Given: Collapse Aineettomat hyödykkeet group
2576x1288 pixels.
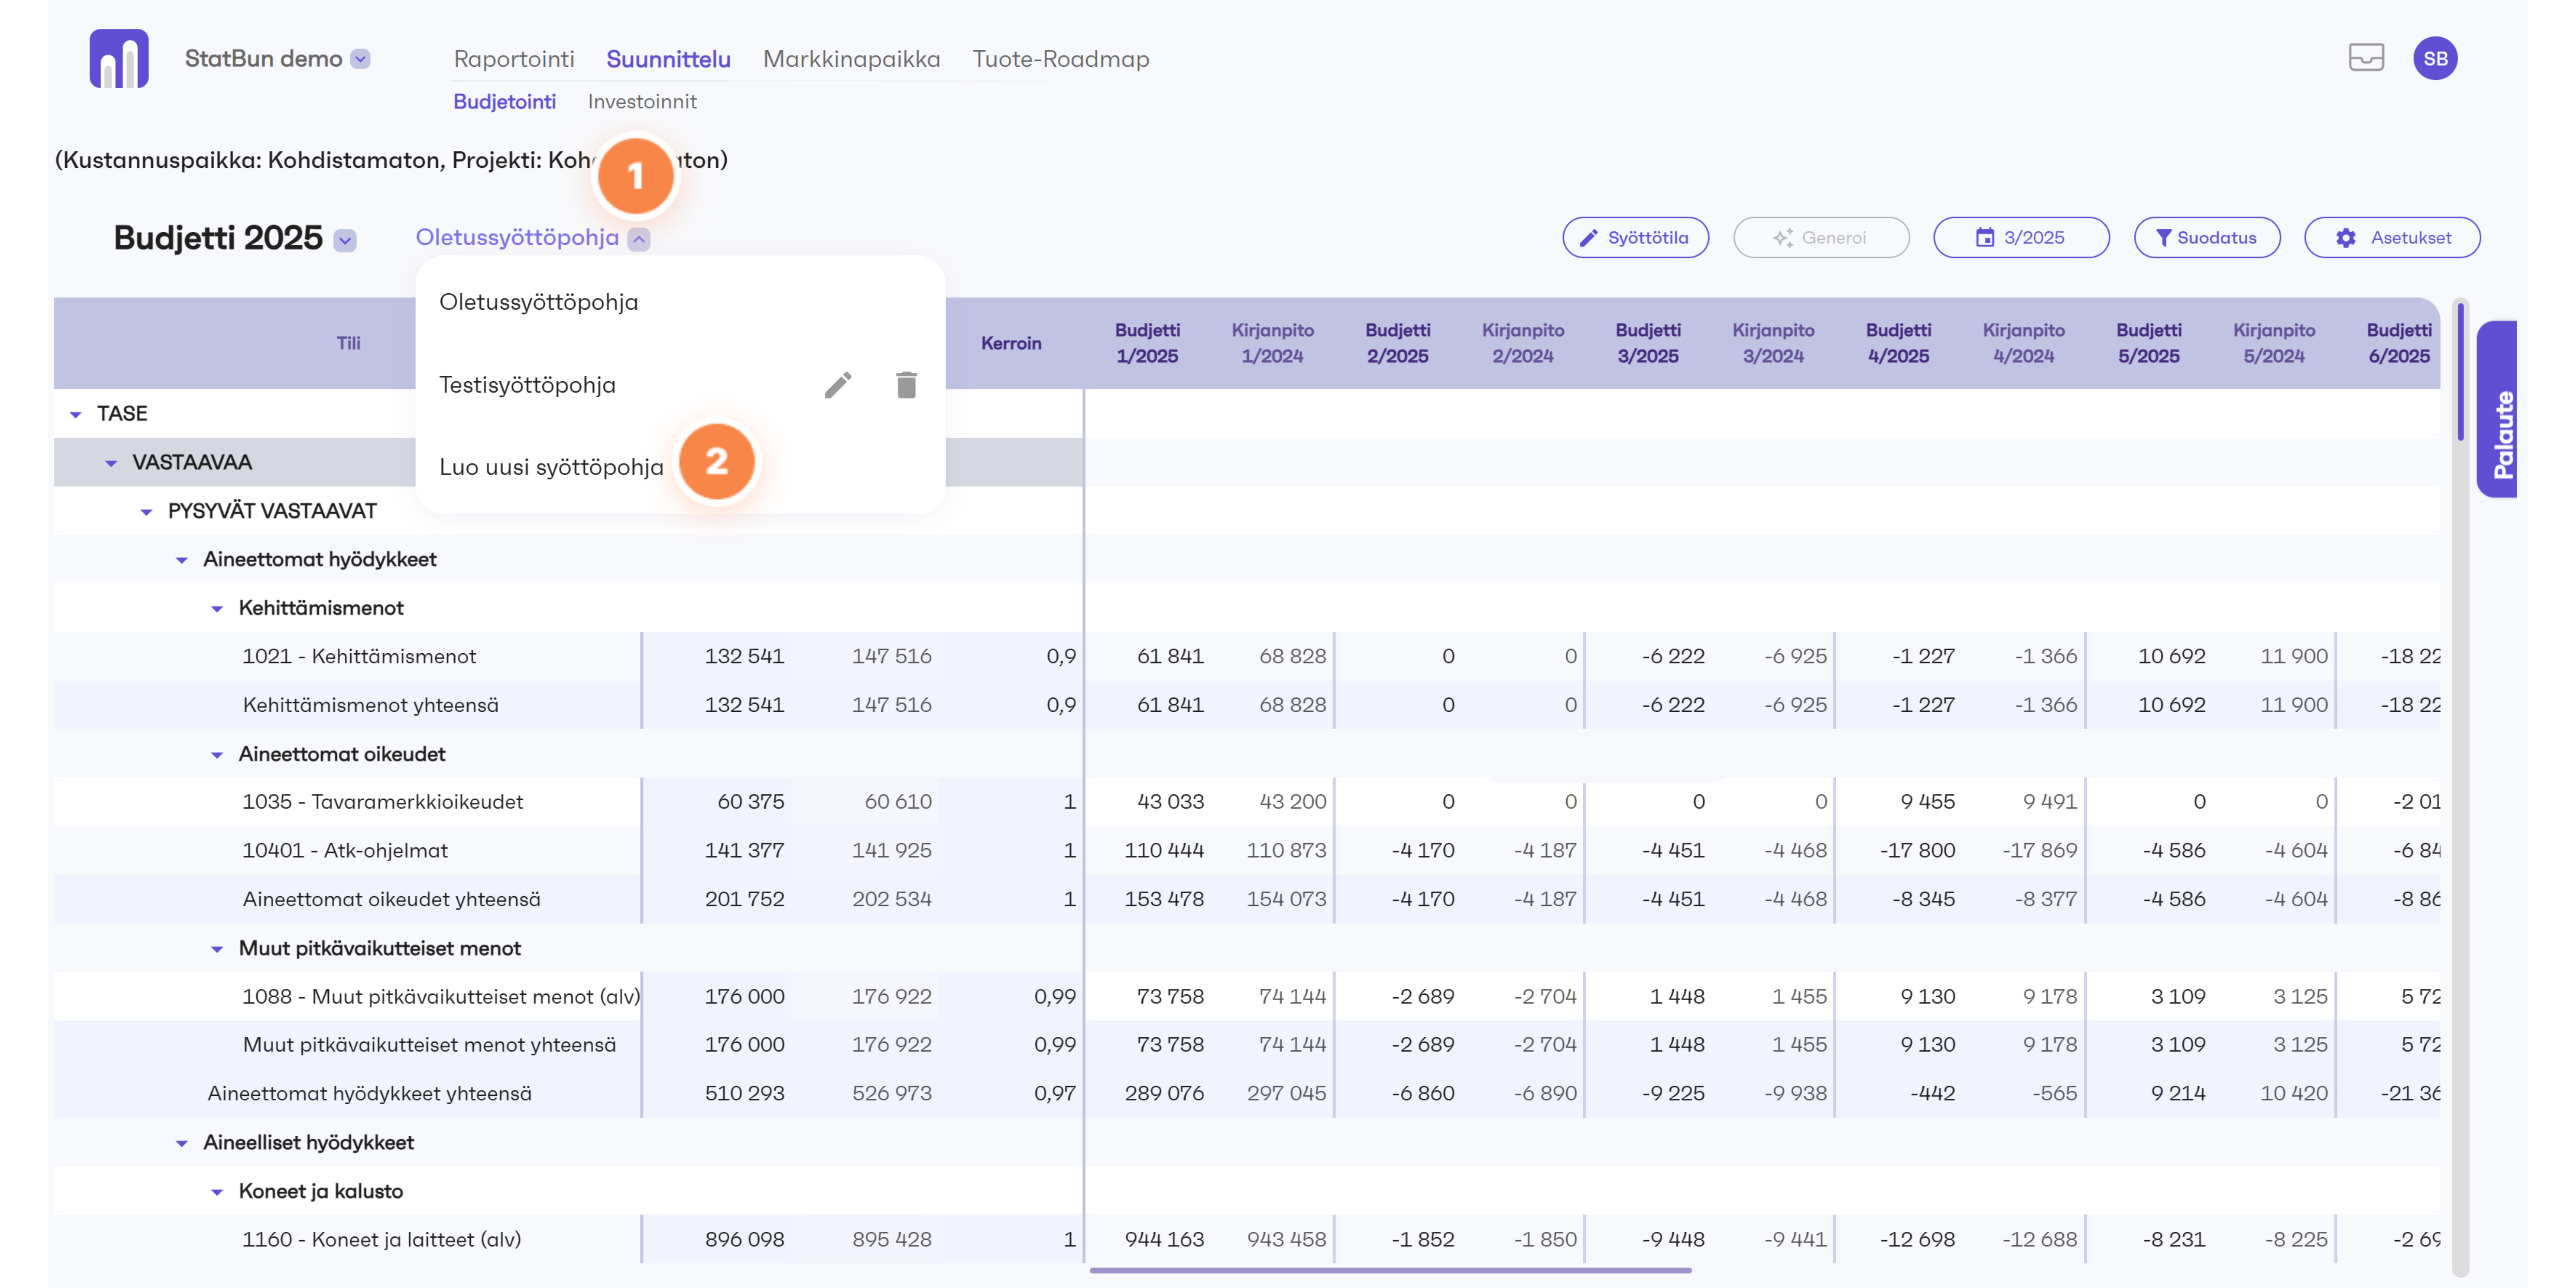Looking at the screenshot, I should (x=182, y=560).
